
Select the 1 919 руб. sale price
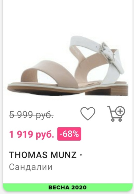(x=32, y=134)
